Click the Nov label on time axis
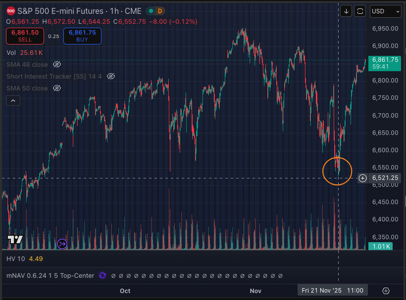Screen dimensions: 406x300 tap(255, 291)
